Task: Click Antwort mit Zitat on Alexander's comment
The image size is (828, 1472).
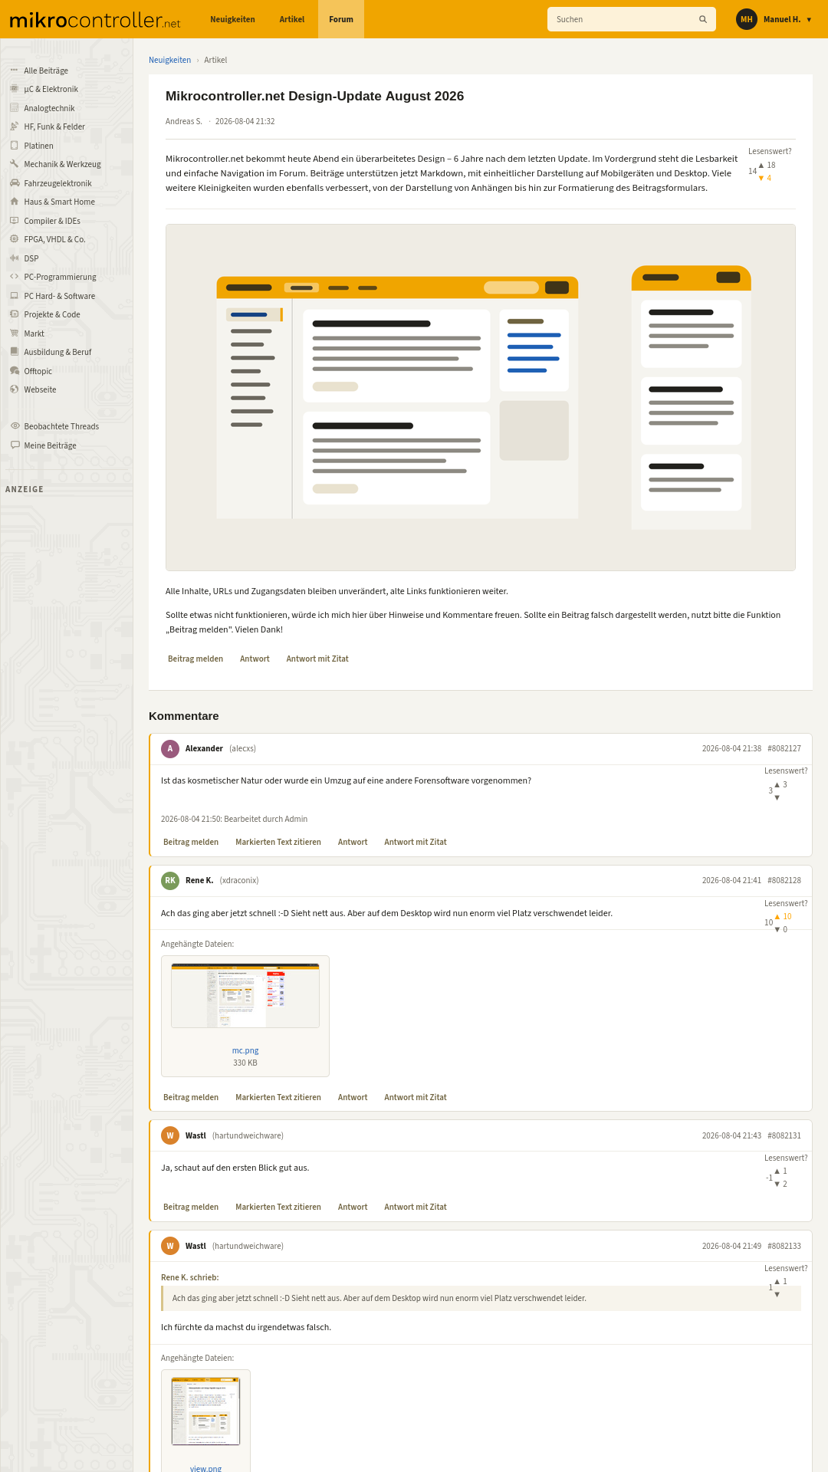Action: tap(416, 842)
